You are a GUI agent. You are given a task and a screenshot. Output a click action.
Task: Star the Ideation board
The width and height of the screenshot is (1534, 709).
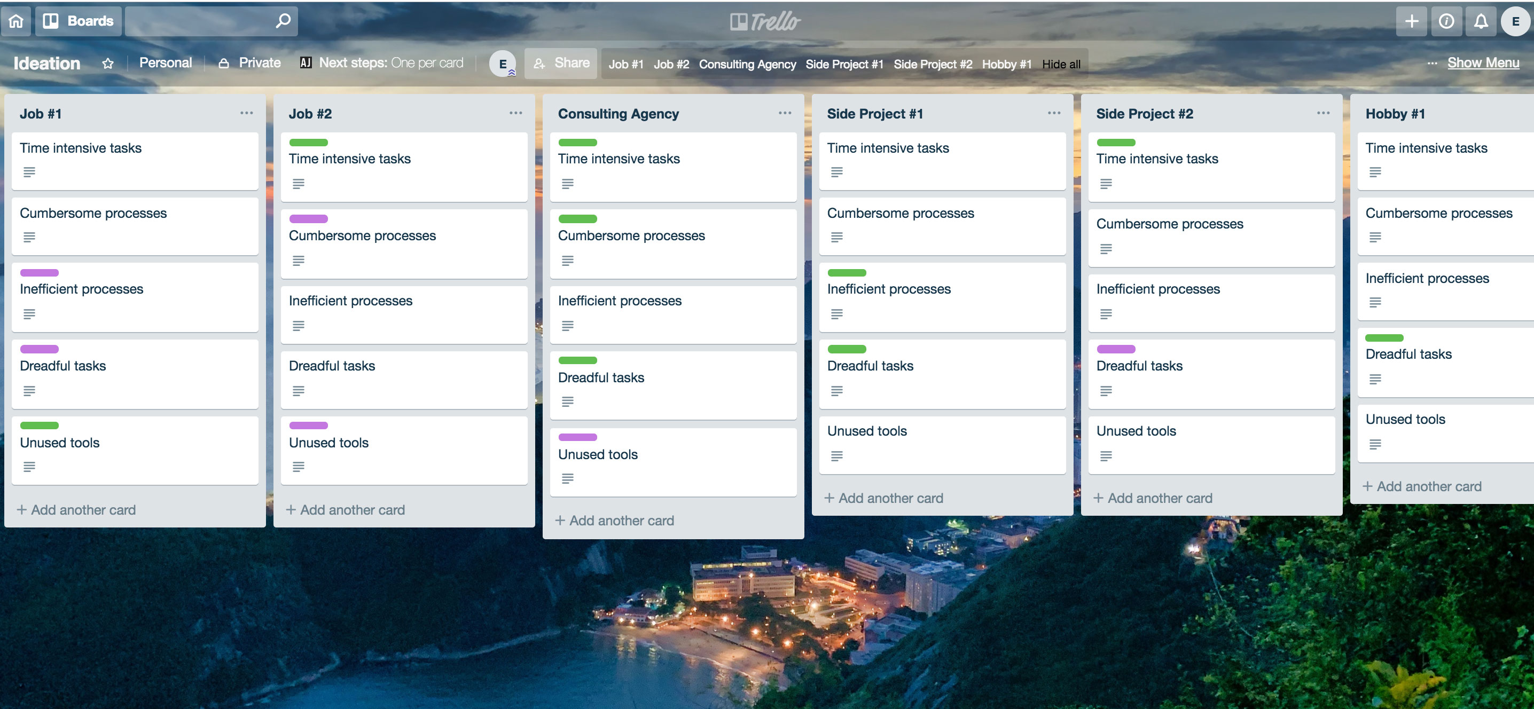click(x=108, y=63)
